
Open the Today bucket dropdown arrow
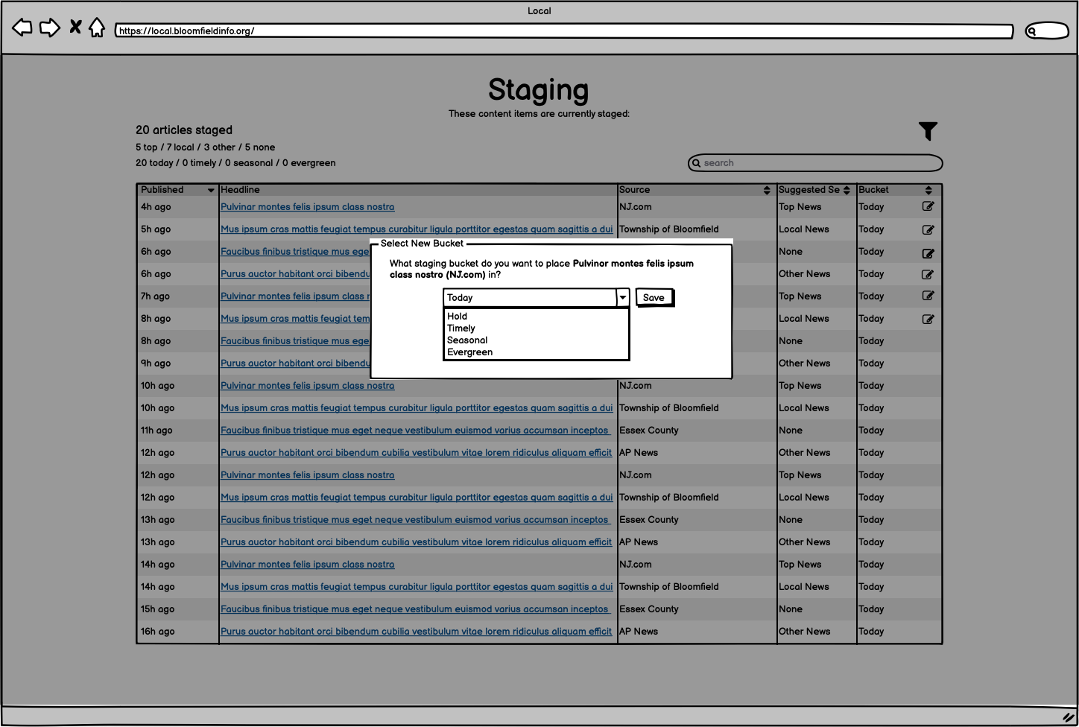point(622,298)
